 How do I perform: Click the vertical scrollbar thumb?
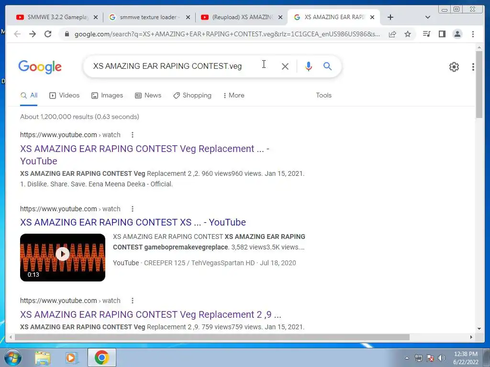coord(479,84)
